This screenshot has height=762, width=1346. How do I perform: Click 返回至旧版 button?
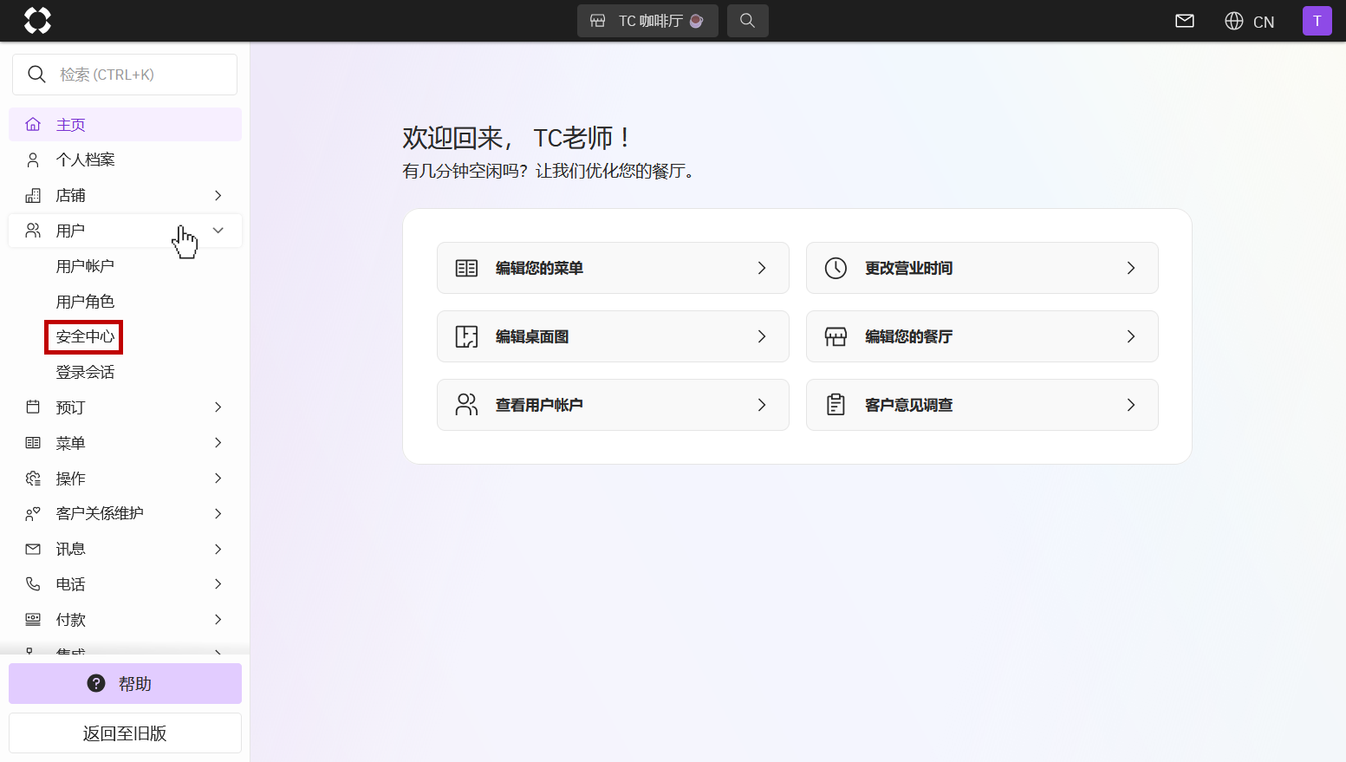click(125, 733)
